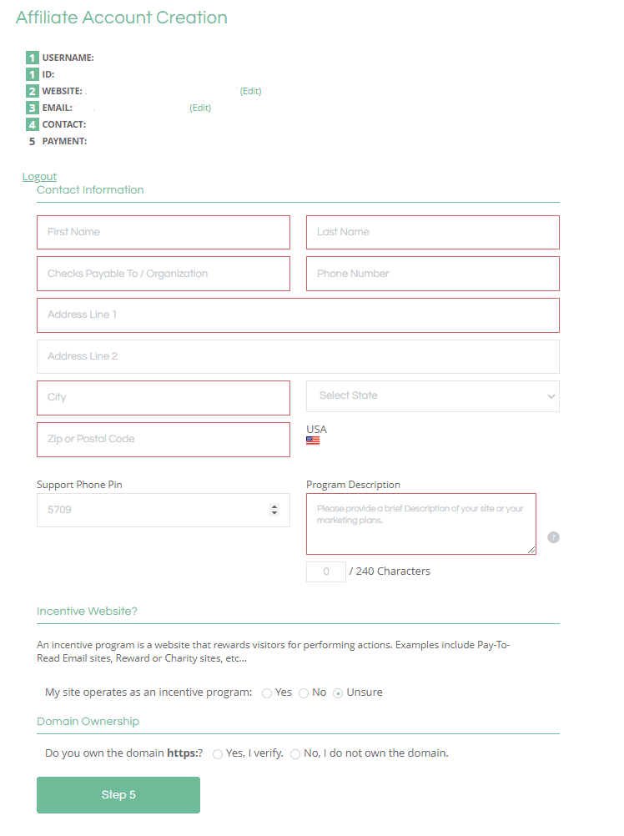624x836 pixels.
Task: Click Edit link next to Email
Action: tap(200, 108)
